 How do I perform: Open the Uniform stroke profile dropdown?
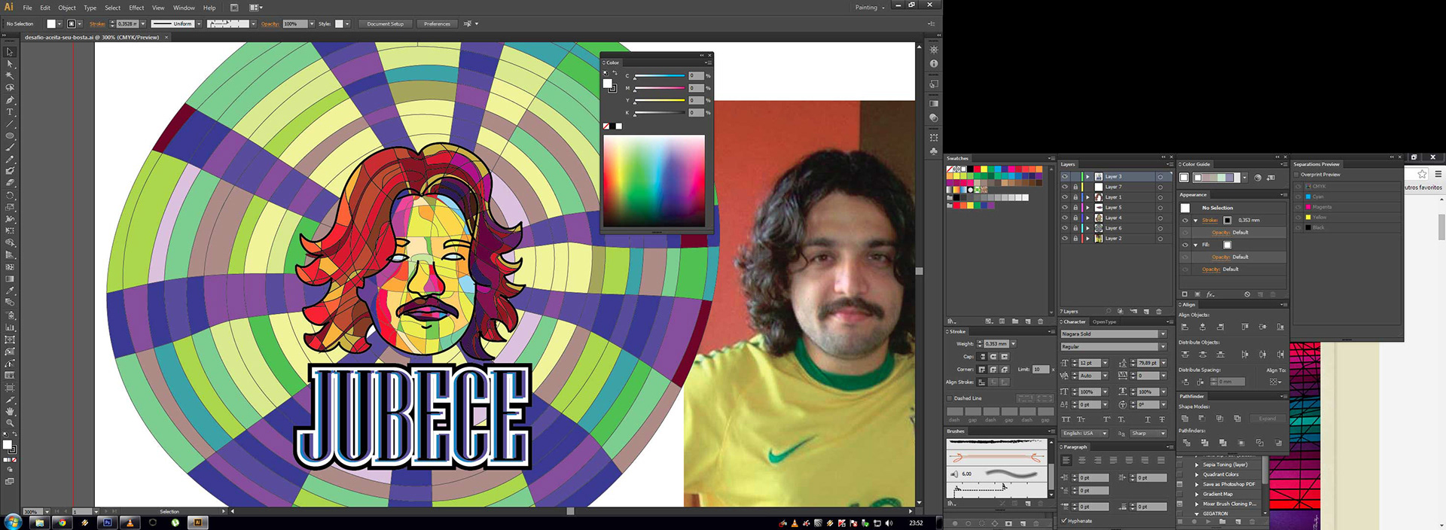click(x=199, y=24)
